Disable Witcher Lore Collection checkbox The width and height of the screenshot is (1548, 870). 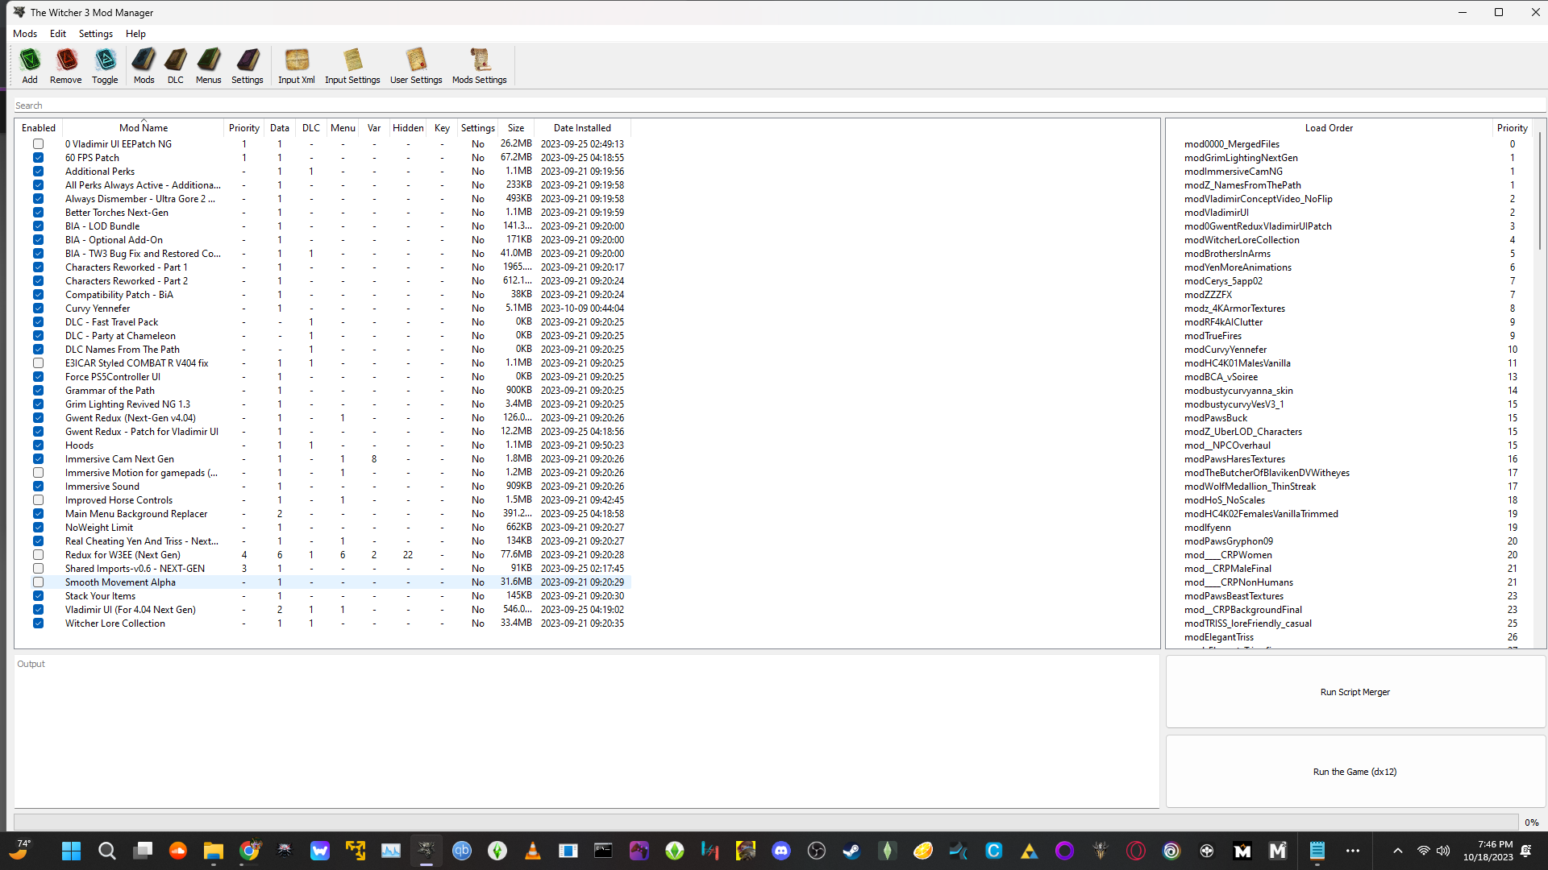[x=38, y=623]
